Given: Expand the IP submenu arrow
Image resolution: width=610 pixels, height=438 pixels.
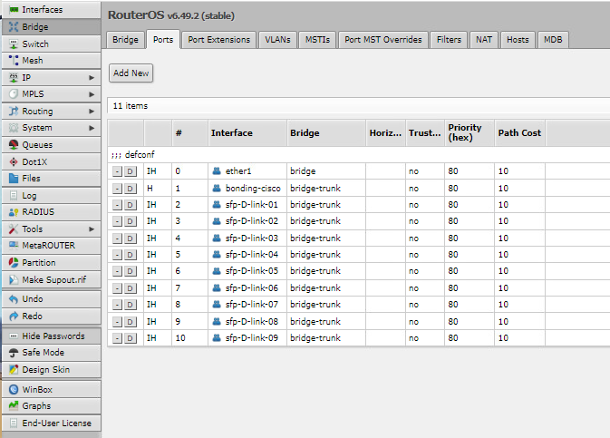Looking at the screenshot, I should coord(92,77).
